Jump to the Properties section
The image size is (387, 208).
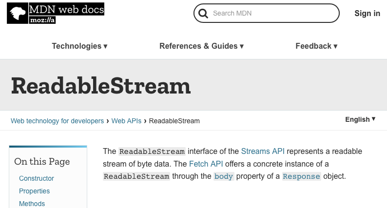click(x=34, y=191)
